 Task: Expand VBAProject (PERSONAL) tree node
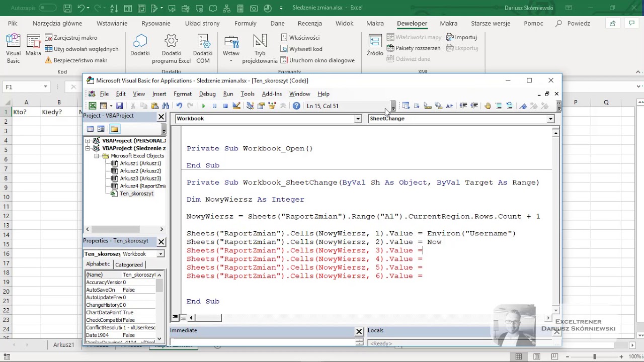(x=88, y=141)
